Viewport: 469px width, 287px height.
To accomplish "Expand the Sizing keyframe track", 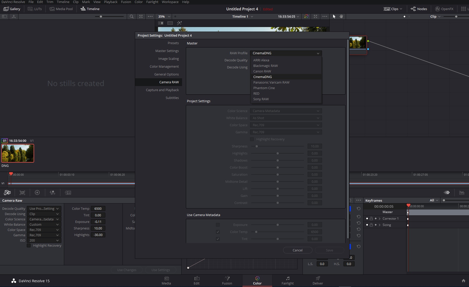I will pos(379,225).
